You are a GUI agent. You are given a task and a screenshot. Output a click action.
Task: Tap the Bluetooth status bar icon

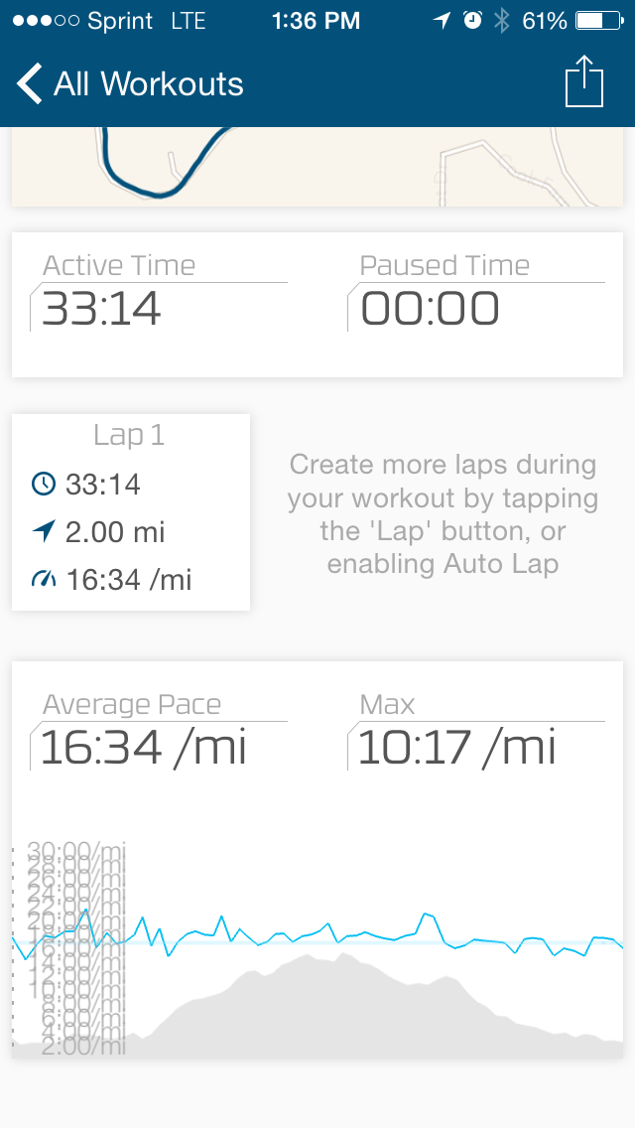click(502, 20)
